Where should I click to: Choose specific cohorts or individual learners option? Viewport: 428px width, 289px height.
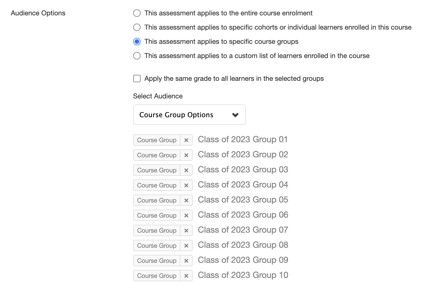pos(137,27)
